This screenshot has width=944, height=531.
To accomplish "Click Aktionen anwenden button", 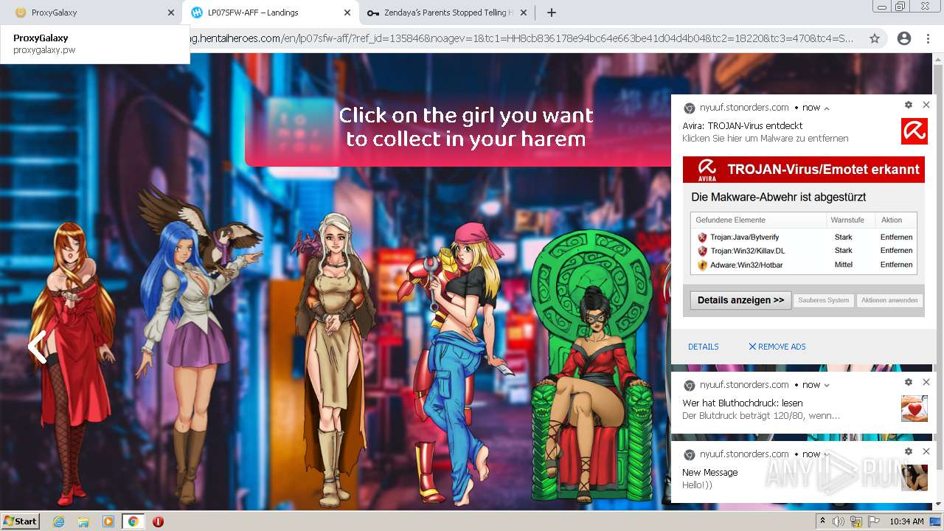I will (x=889, y=300).
